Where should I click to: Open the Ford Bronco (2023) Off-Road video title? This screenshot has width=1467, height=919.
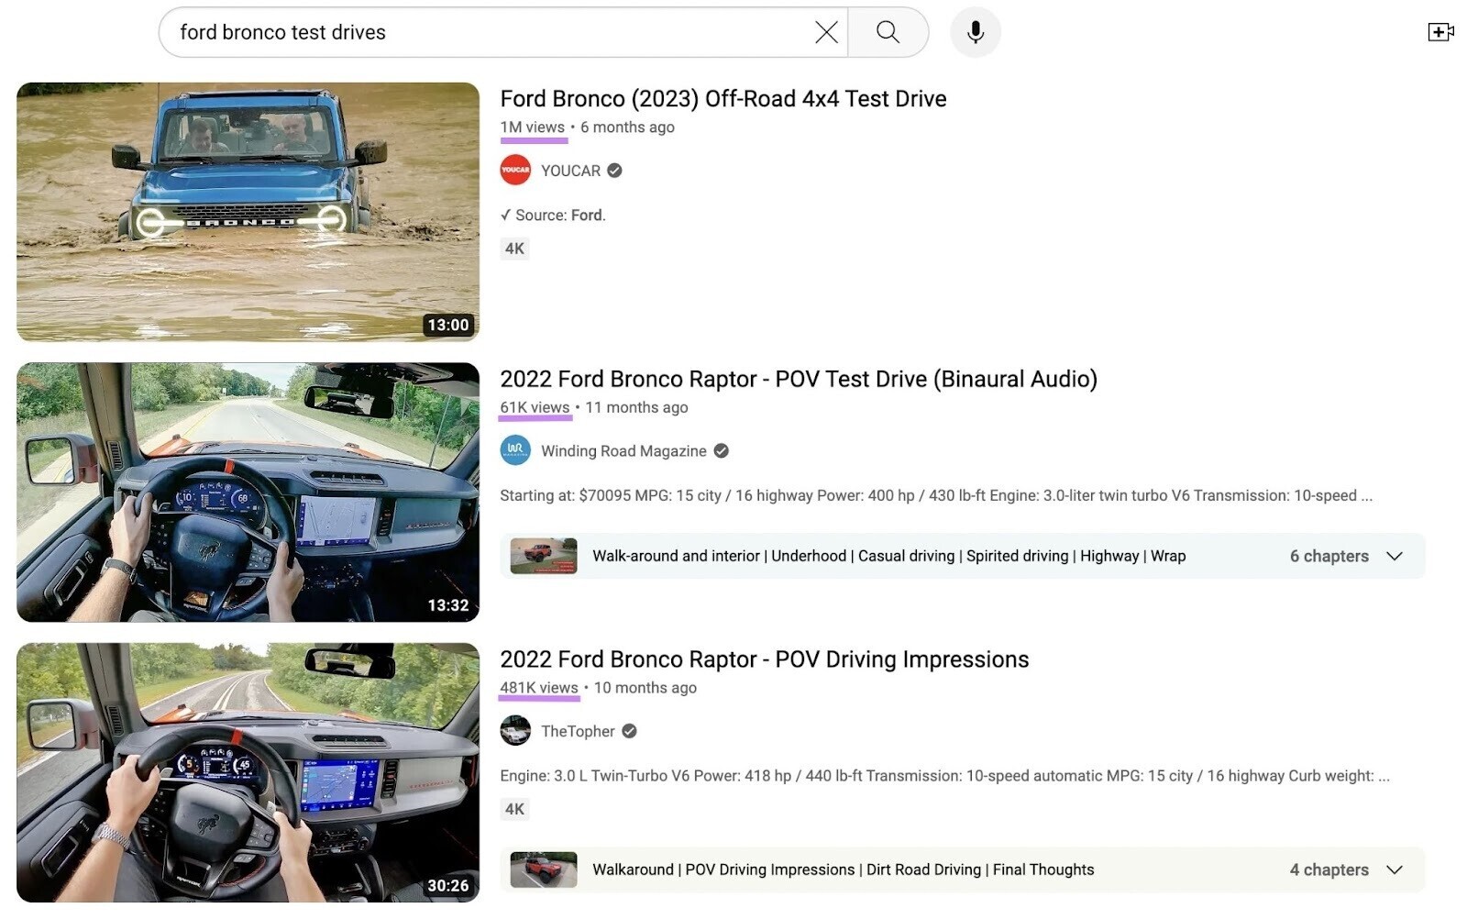pyautogui.click(x=723, y=98)
